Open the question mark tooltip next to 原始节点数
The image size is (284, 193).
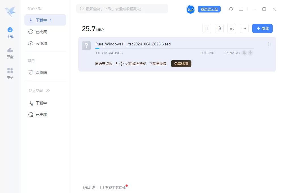(x=122, y=64)
